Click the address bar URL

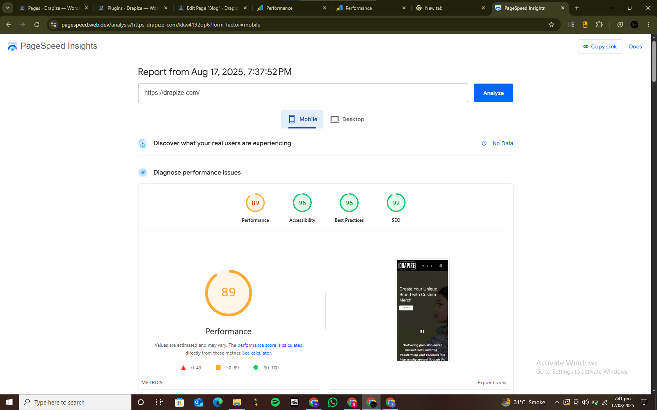[161, 25]
